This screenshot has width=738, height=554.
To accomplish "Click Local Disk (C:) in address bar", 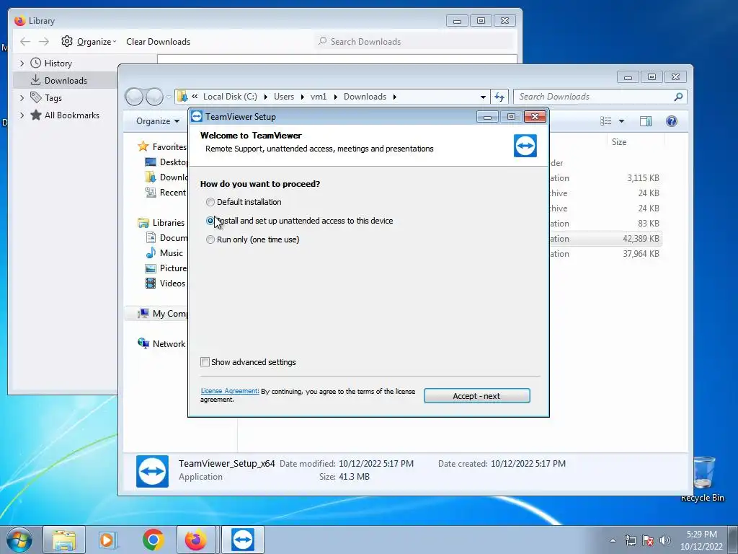I will click(x=230, y=97).
